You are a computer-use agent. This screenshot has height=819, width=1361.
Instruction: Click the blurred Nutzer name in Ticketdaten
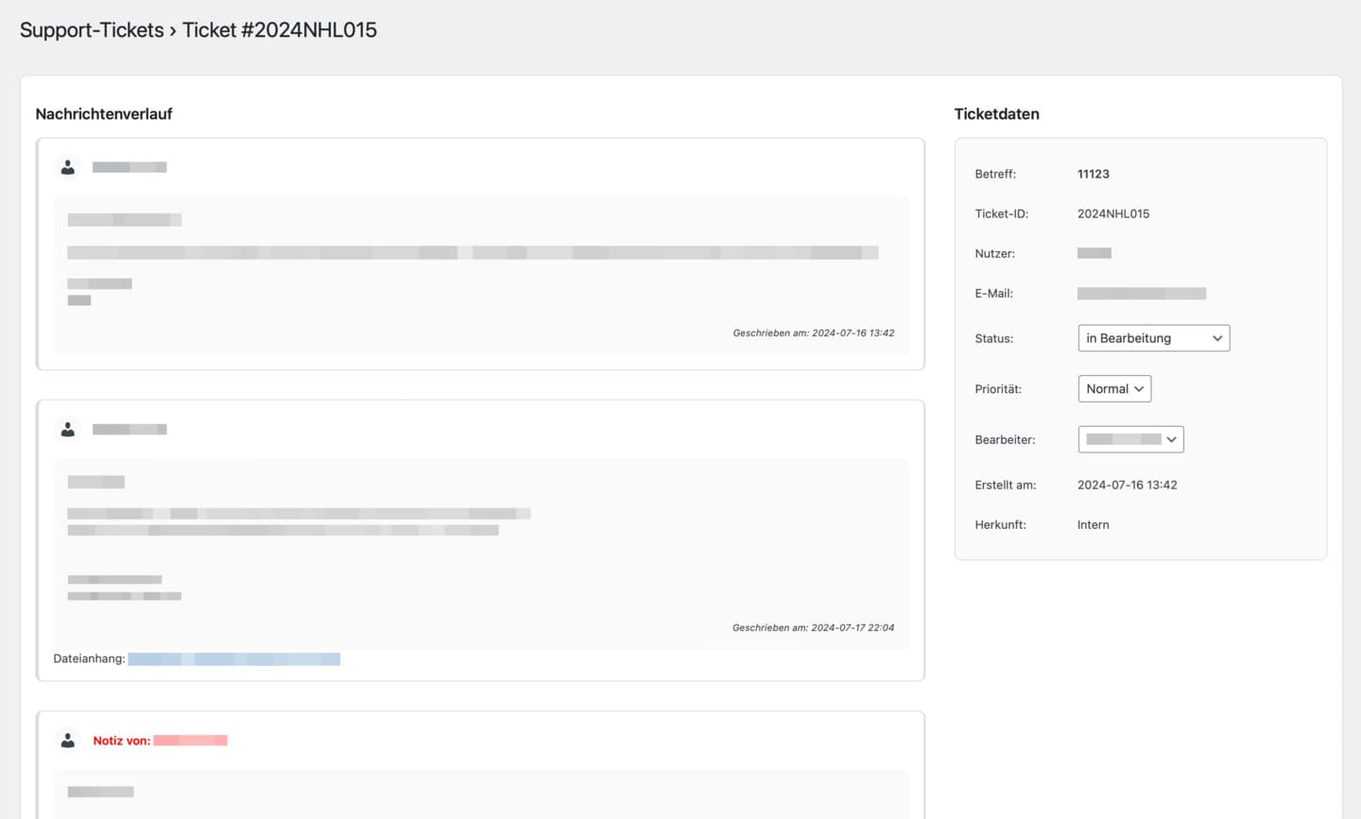[1094, 253]
